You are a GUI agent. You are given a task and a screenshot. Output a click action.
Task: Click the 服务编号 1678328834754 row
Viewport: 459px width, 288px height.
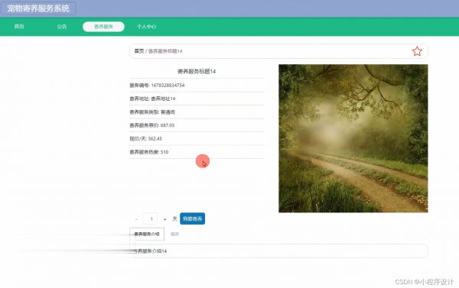[197, 86]
